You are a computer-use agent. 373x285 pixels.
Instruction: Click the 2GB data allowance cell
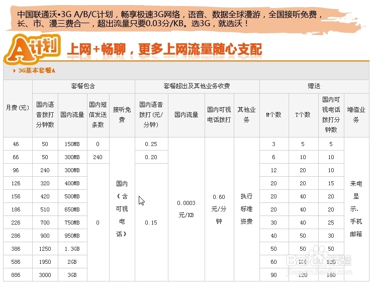72,262
